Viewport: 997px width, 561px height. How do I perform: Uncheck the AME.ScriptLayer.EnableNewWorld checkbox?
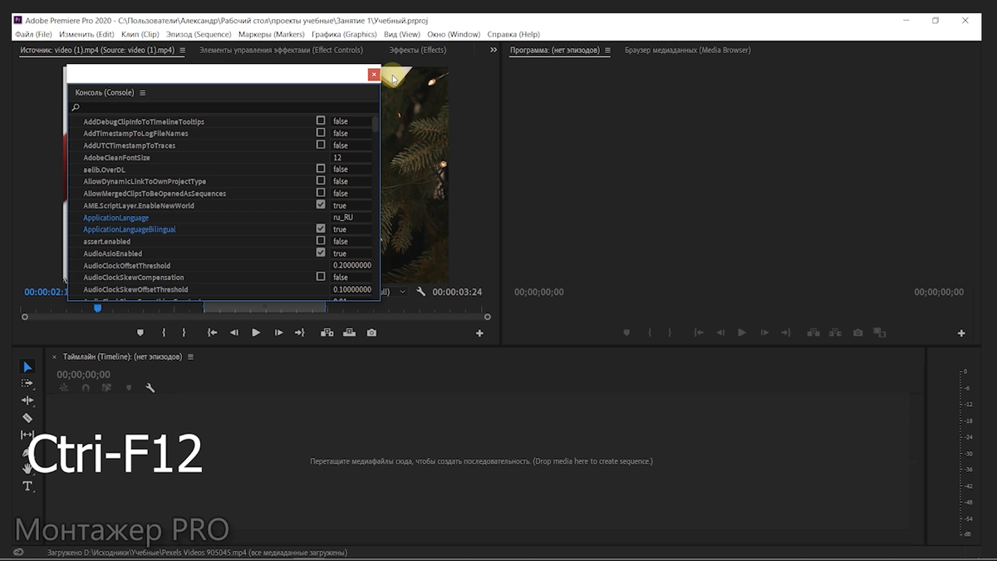pos(320,204)
